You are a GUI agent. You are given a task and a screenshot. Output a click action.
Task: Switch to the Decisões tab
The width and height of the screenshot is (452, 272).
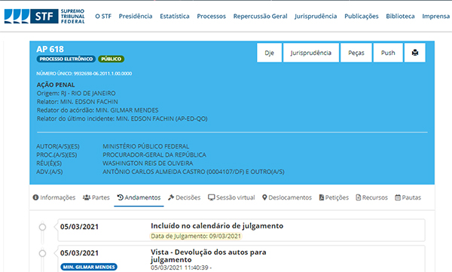point(185,197)
